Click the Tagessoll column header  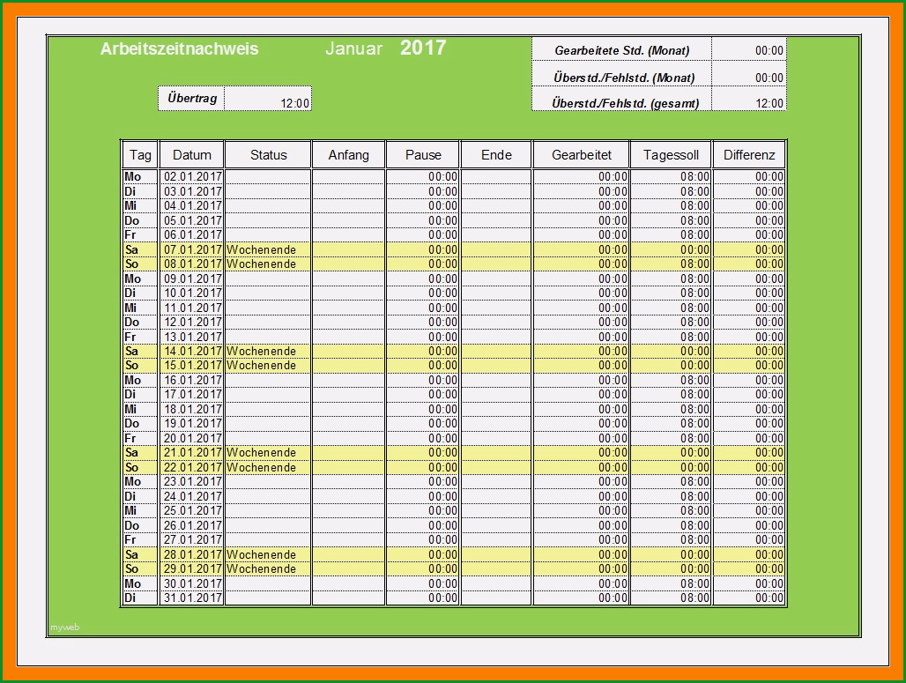(x=671, y=155)
